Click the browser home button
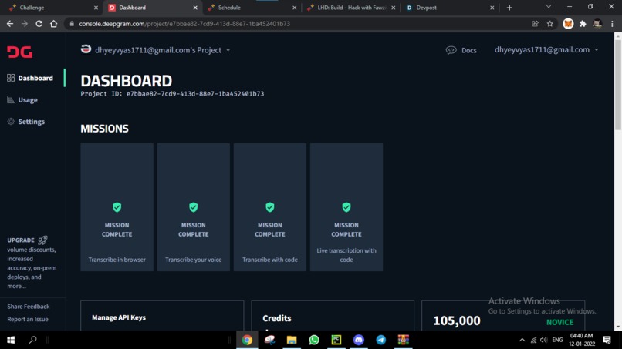The width and height of the screenshot is (622, 349). click(53, 24)
